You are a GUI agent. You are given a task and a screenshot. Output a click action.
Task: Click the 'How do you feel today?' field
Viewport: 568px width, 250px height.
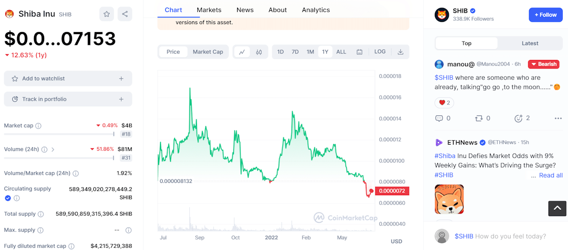pyautogui.click(x=510, y=236)
